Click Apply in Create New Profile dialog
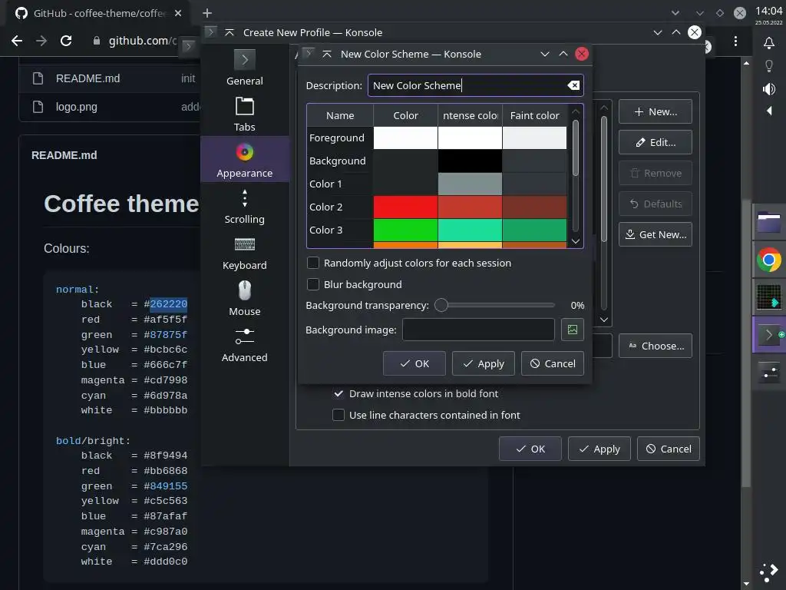786x590 pixels. point(599,449)
